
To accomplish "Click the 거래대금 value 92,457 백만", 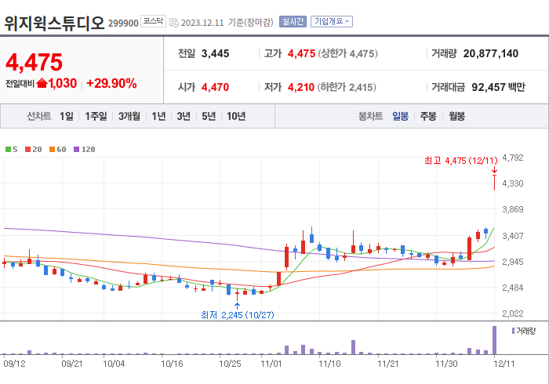I will pyautogui.click(x=498, y=87).
